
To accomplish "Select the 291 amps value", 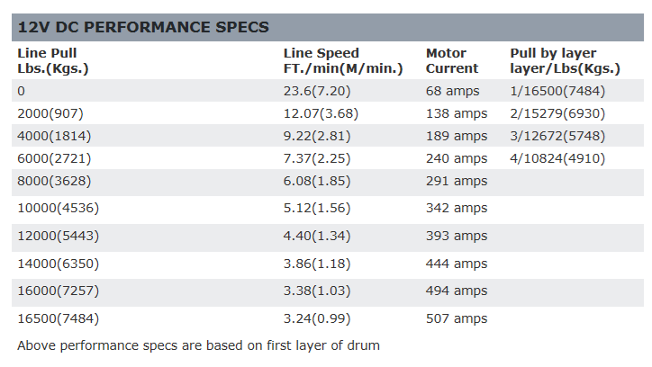I will coord(457,181).
